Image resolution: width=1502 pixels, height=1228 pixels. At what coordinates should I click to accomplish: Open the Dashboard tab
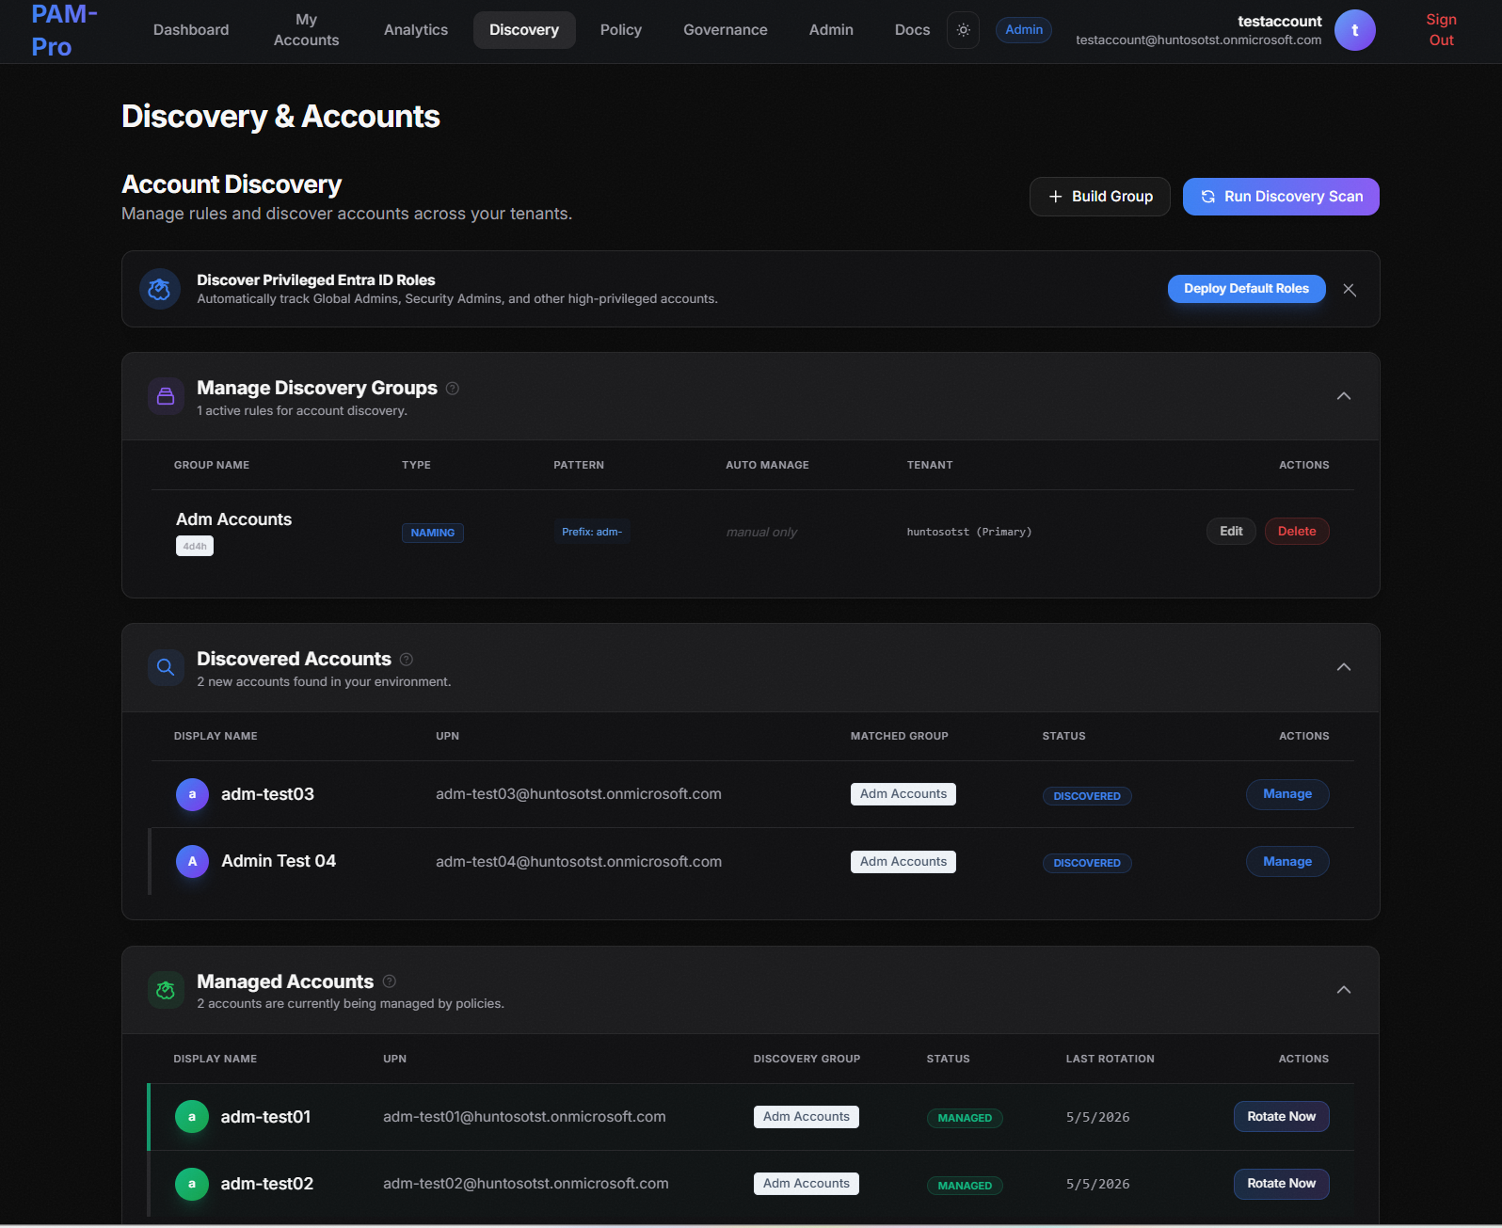click(191, 30)
